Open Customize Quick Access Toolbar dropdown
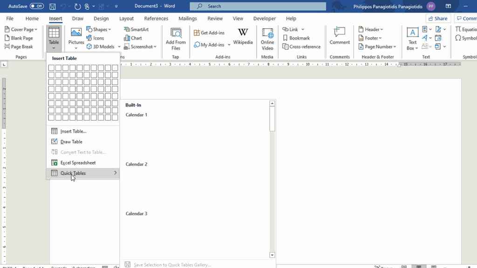This screenshot has width=477, height=268. pos(116,7)
